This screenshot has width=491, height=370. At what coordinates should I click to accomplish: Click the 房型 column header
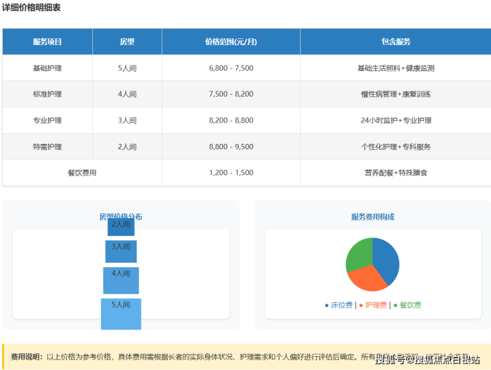point(127,42)
